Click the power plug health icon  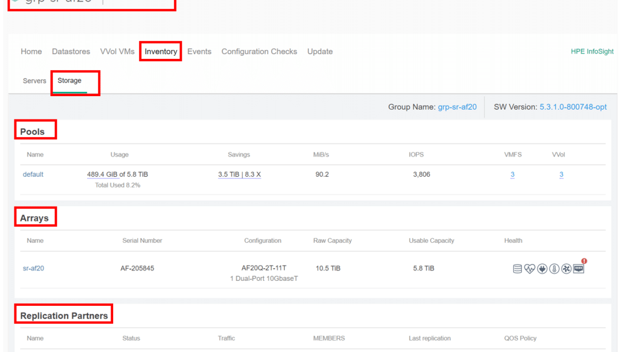coord(542,269)
